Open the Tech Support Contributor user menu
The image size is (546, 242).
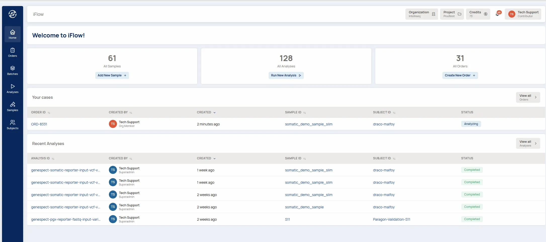point(523,14)
